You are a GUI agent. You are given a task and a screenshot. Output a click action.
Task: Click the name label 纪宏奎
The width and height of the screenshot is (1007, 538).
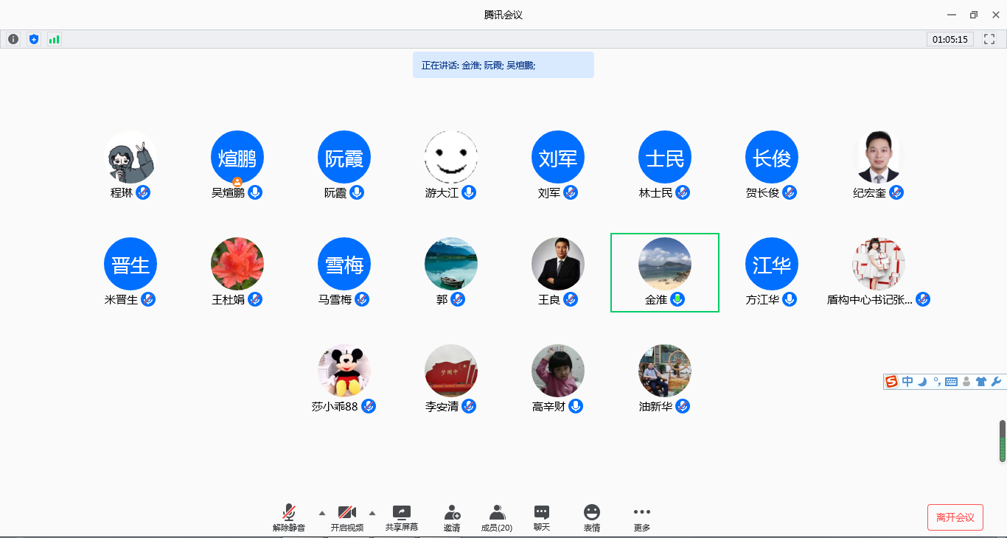[x=870, y=193]
